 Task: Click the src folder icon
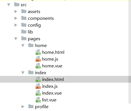pyautogui.click(x=17, y=4)
